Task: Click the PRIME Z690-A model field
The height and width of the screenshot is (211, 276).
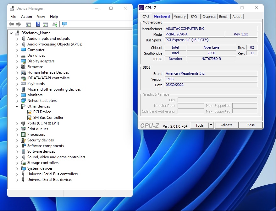Action: (194, 34)
